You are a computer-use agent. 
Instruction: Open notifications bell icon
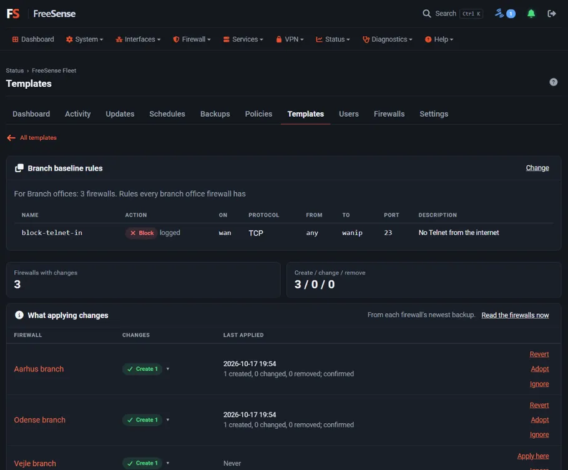[531, 14]
